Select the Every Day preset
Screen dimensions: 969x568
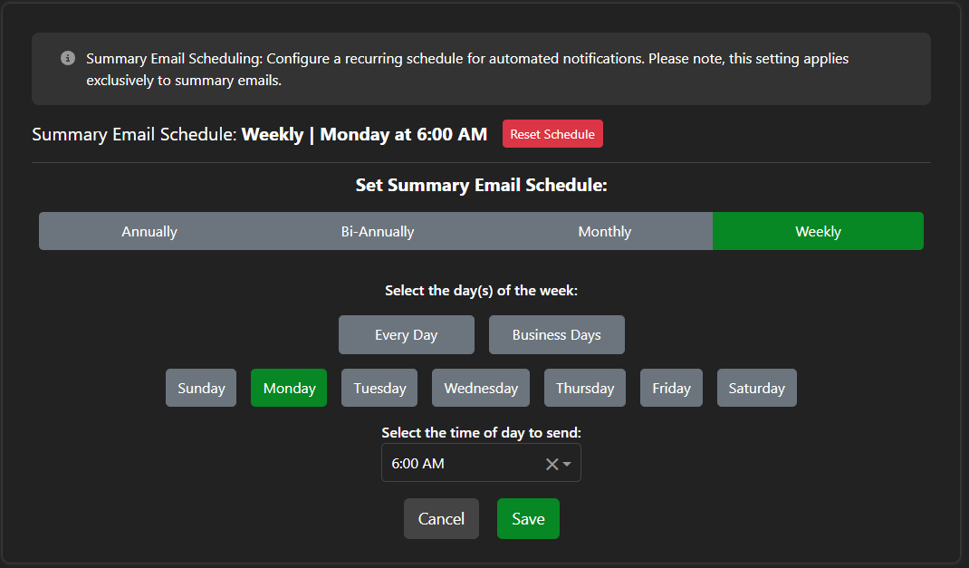point(406,335)
